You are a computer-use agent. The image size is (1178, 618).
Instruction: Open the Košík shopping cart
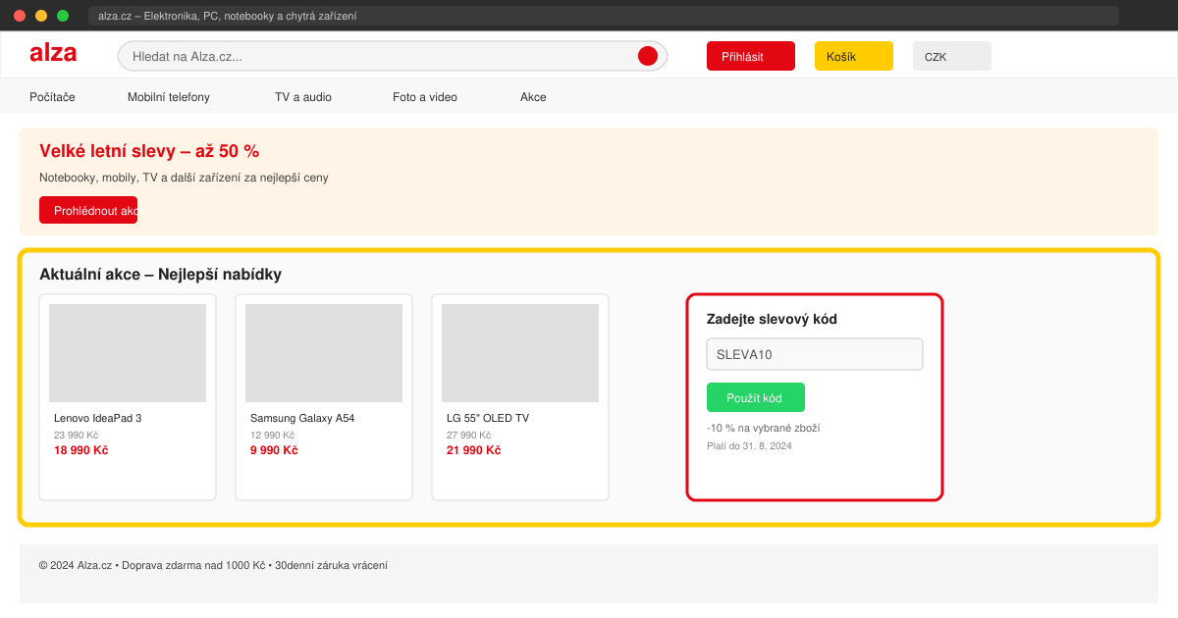point(854,56)
